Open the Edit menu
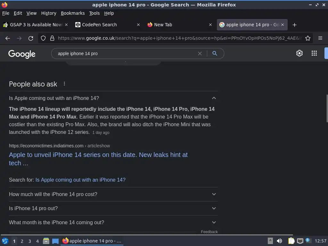328x246 pixels. click(x=18, y=13)
